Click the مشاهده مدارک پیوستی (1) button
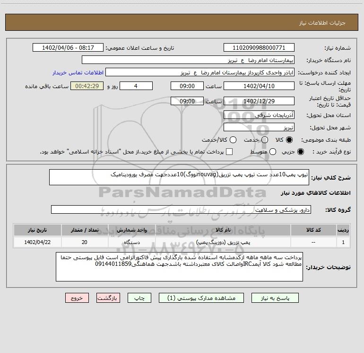Viewport: 364px width, 353px height. click(201, 298)
